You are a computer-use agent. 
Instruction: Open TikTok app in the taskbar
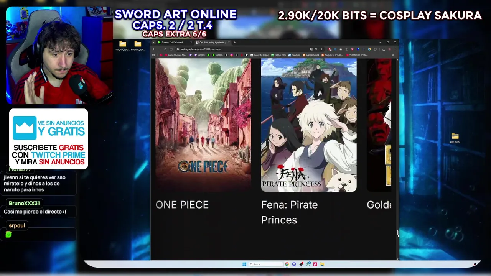[x=315, y=264]
